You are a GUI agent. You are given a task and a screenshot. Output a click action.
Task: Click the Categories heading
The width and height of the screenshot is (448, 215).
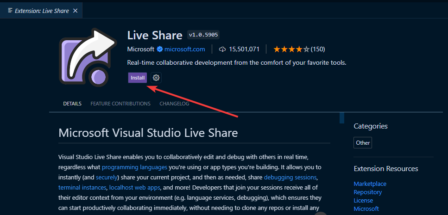(x=371, y=126)
